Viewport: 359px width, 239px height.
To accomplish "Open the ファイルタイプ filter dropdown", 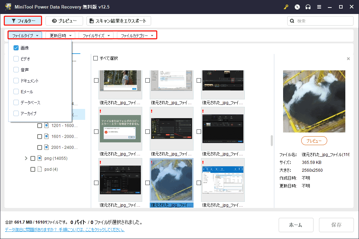I will point(25,36).
